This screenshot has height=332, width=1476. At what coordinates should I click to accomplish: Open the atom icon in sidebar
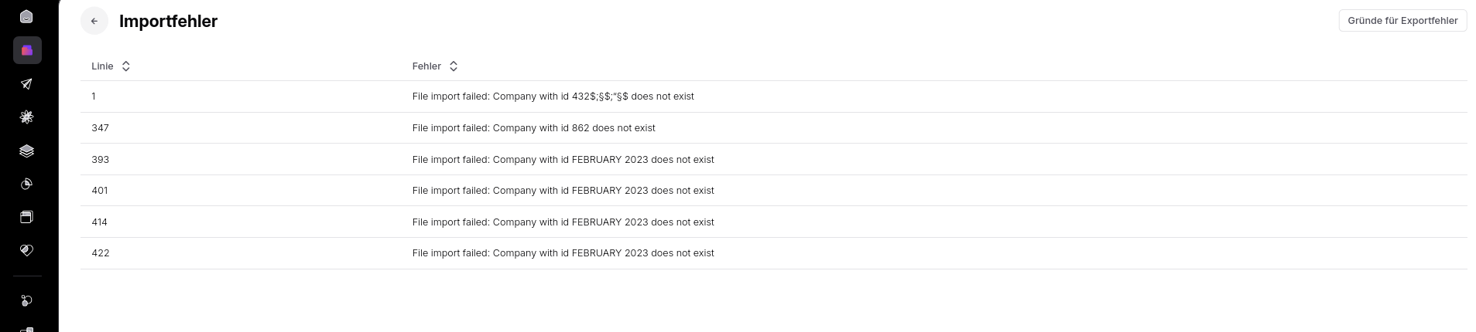(x=27, y=117)
